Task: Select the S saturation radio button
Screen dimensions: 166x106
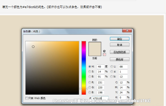Action: click(90, 72)
